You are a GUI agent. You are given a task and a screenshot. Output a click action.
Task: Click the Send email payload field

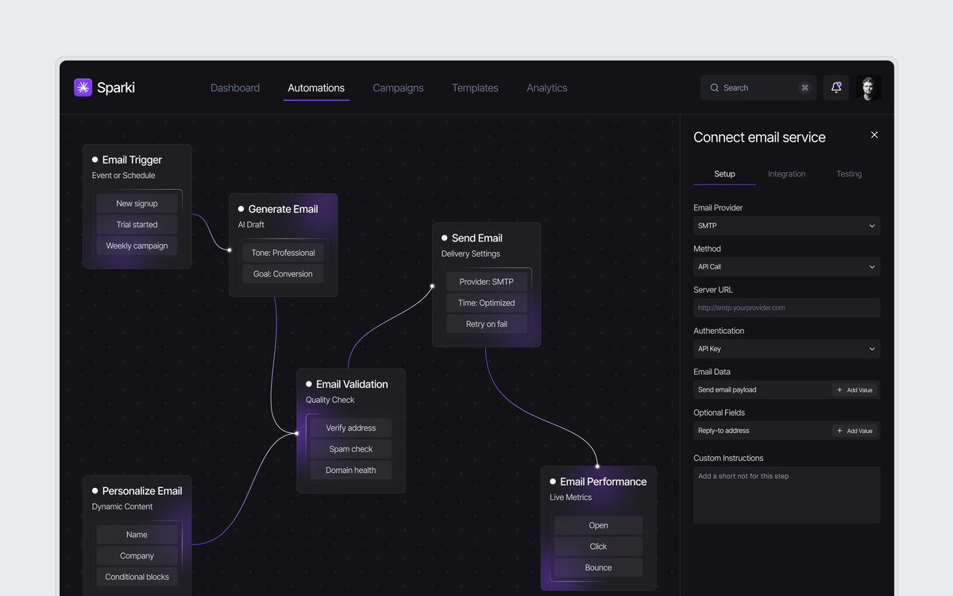point(786,390)
